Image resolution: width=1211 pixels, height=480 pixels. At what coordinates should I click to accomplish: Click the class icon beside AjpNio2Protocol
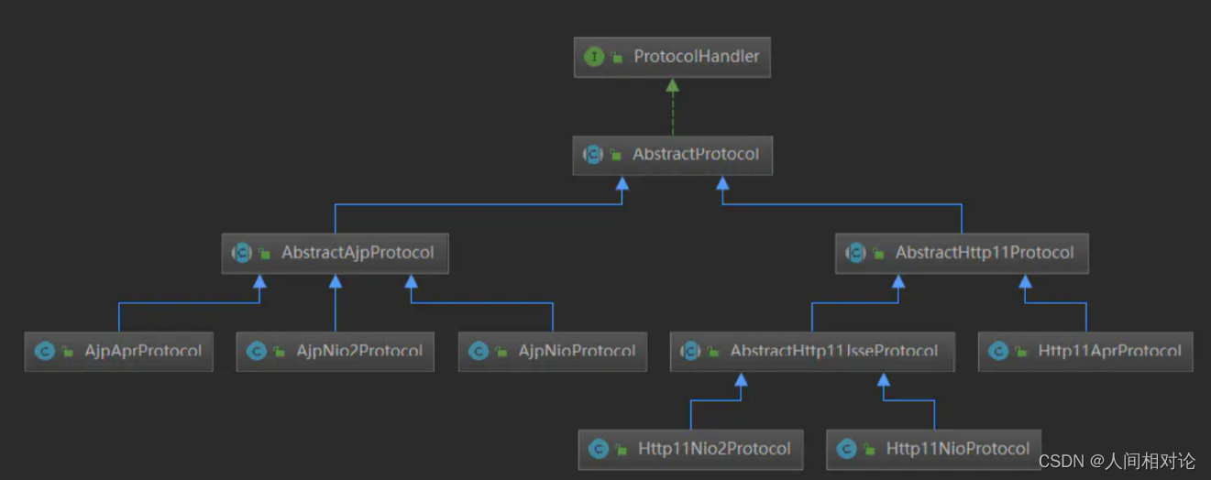(x=257, y=351)
